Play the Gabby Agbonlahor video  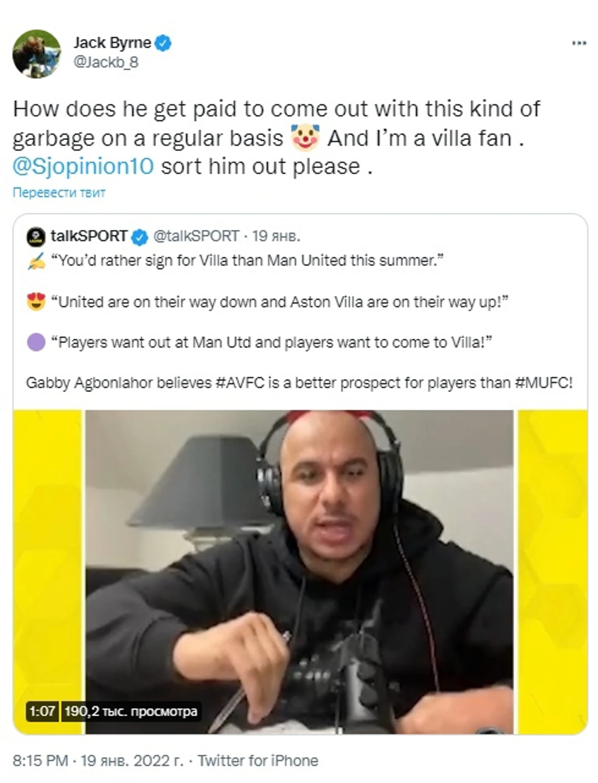tap(300, 572)
